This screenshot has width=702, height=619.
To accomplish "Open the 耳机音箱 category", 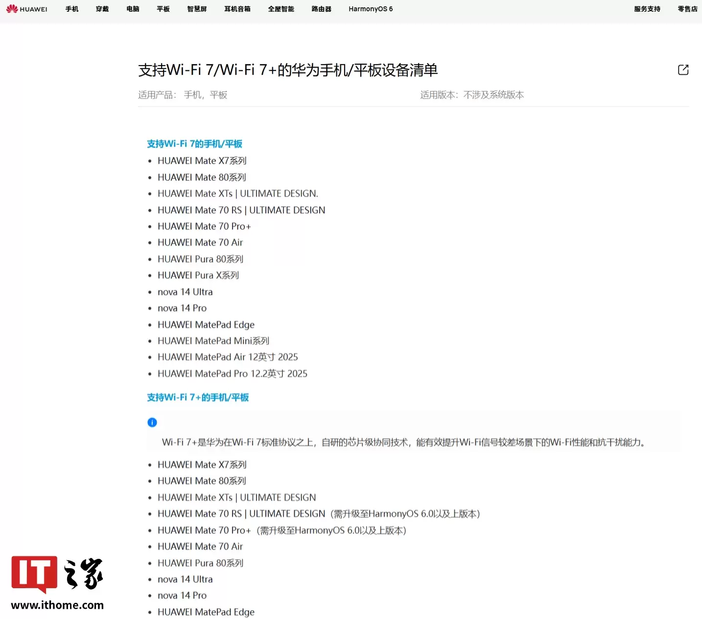I will (237, 9).
